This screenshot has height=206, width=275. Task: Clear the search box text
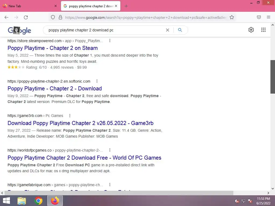coord(168,30)
